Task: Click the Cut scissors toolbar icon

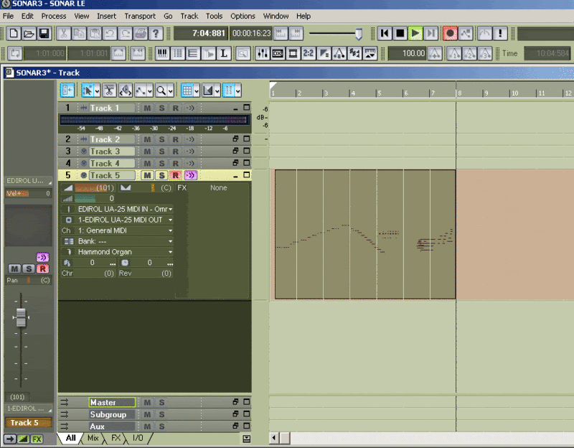Action: coord(63,33)
